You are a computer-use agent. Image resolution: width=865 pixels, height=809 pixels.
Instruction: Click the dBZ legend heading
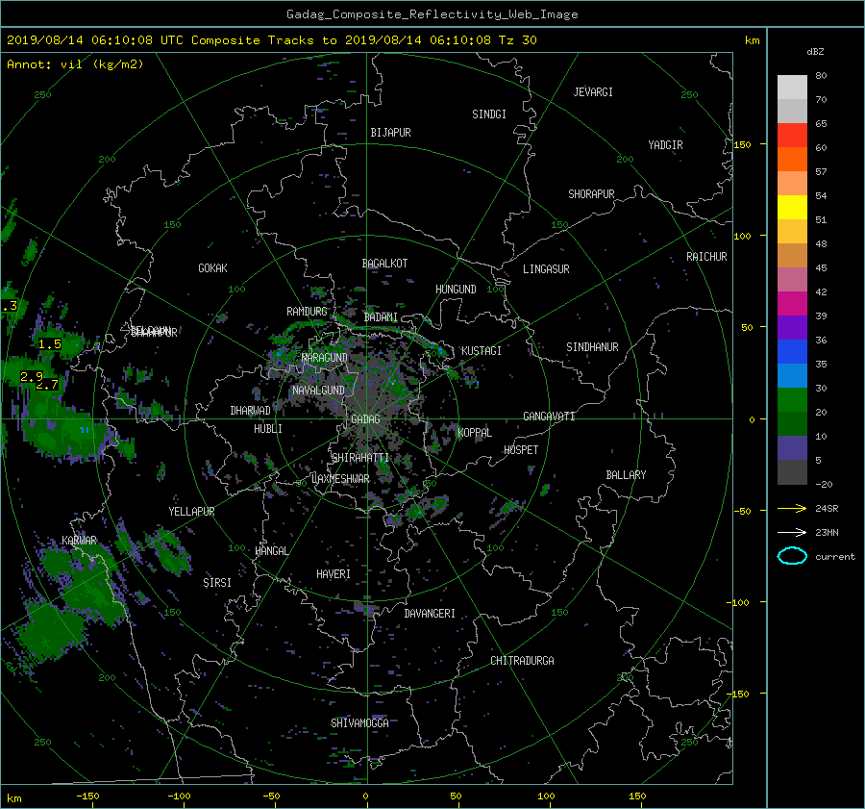[815, 52]
